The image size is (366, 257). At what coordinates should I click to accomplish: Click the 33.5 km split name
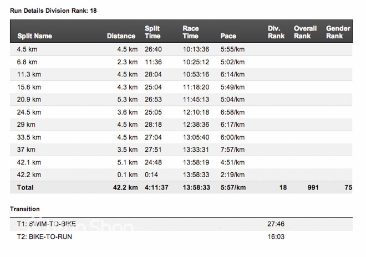(x=29, y=137)
